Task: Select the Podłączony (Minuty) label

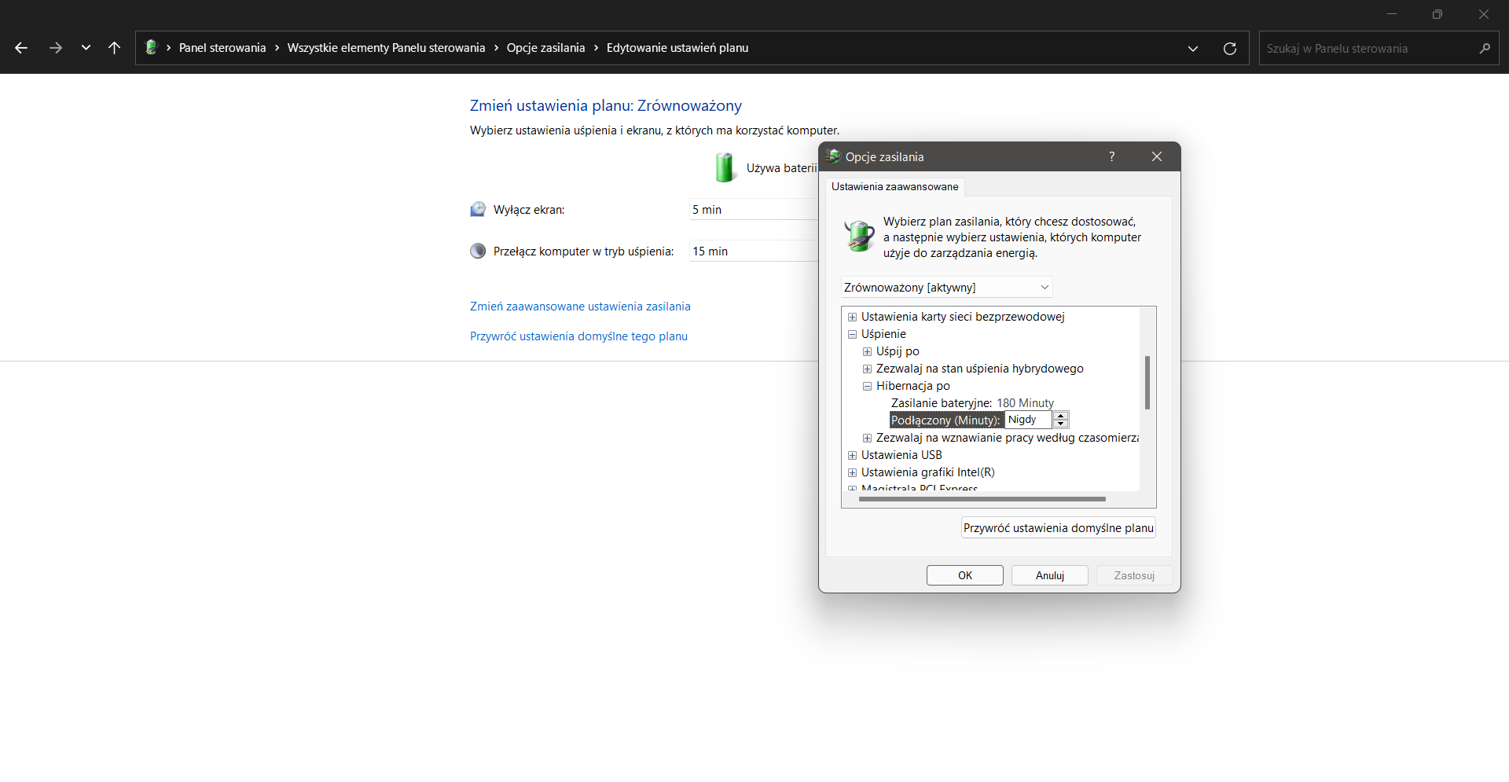Action: (x=946, y=420)
